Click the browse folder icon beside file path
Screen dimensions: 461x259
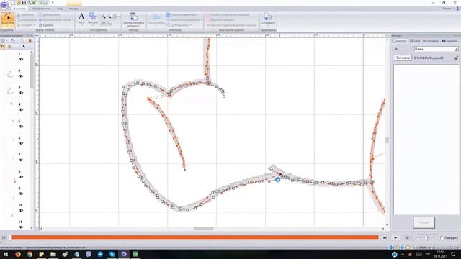pyautogui.click(x=456, y=58)
